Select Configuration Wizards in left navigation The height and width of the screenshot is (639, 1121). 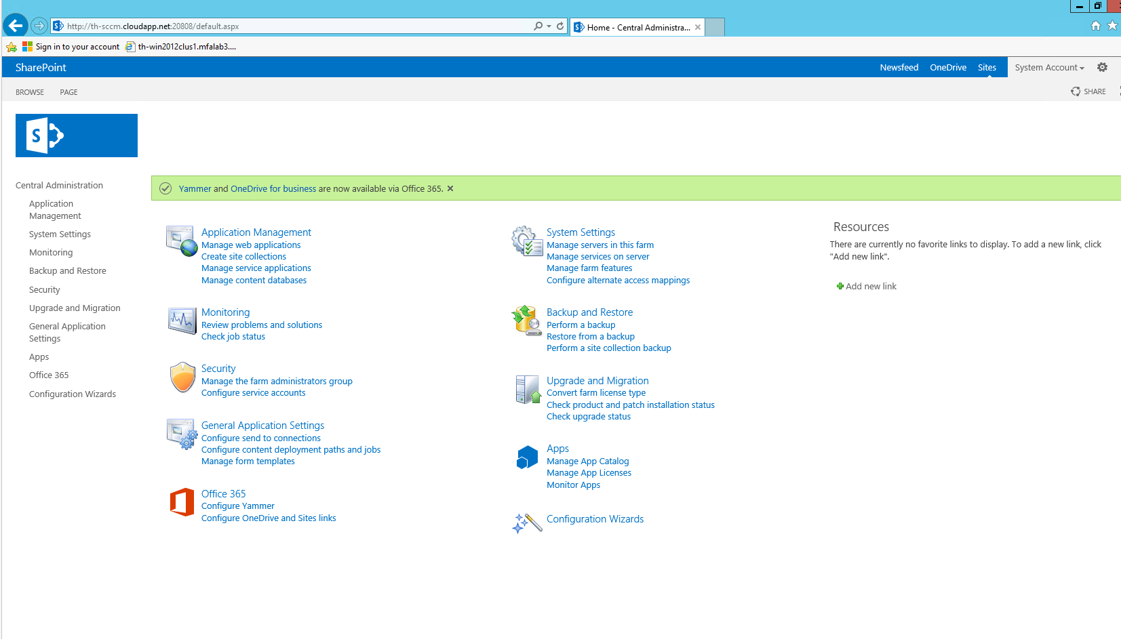click(73, 394)
